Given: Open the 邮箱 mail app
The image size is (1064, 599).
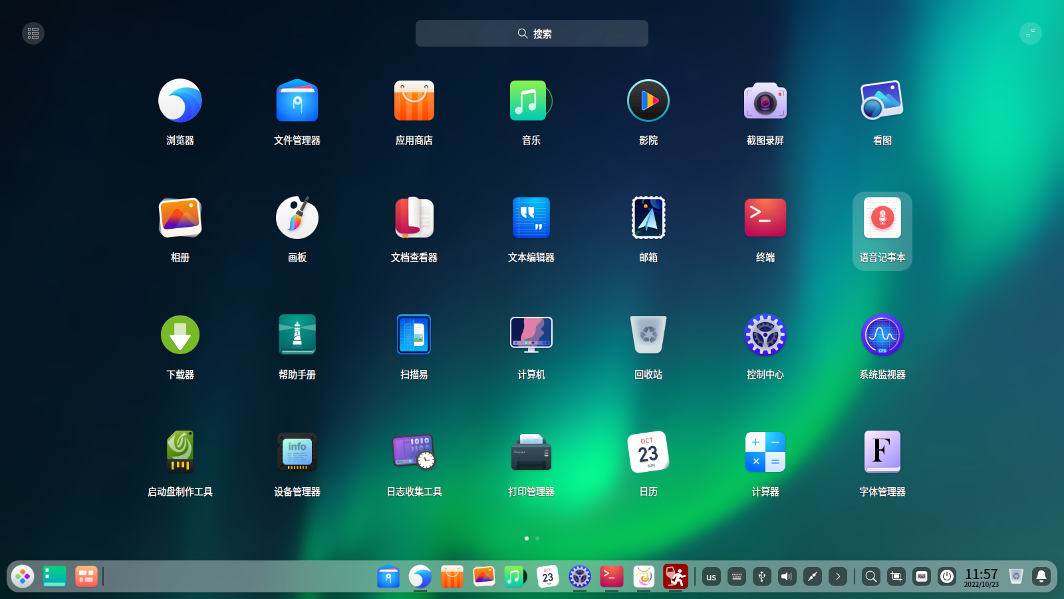Looking at the screenshot, I should [648, 218].
